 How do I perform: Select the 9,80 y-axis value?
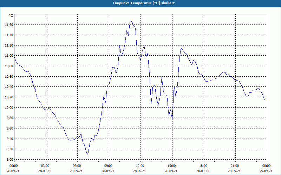coord(10,118)
